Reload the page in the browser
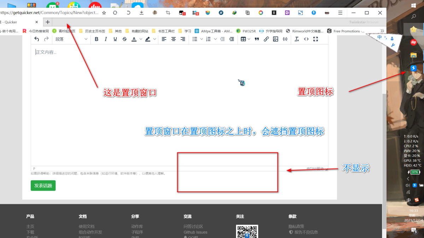 point(115,13)
